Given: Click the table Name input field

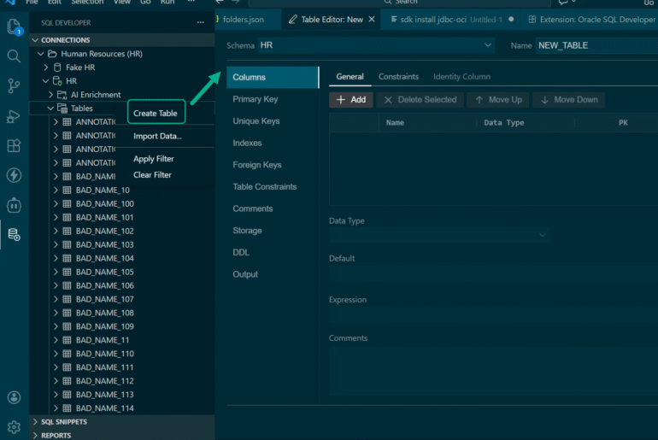Looking at the screenshot, I should coord(596,45).
